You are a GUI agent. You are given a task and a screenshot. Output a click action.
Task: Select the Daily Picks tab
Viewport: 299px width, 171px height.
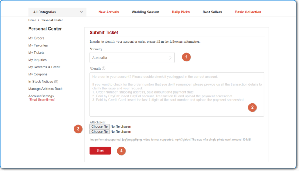pyautogui.click(x=181, y=12)
